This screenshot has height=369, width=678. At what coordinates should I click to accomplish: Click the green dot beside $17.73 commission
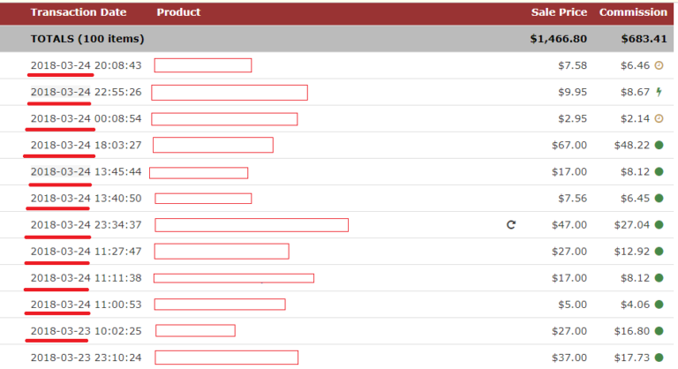(x=659, y=358)
